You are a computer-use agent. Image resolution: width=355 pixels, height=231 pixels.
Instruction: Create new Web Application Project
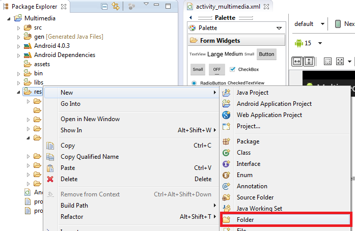pos(285,115)
